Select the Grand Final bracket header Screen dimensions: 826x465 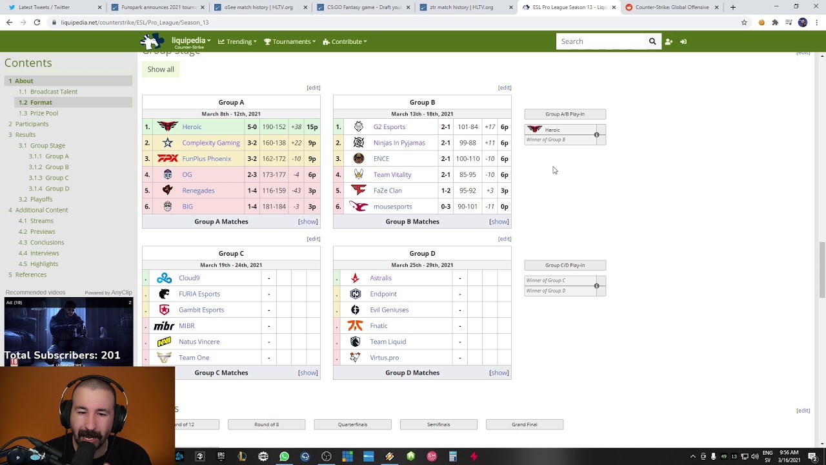(x=525, y=424)
